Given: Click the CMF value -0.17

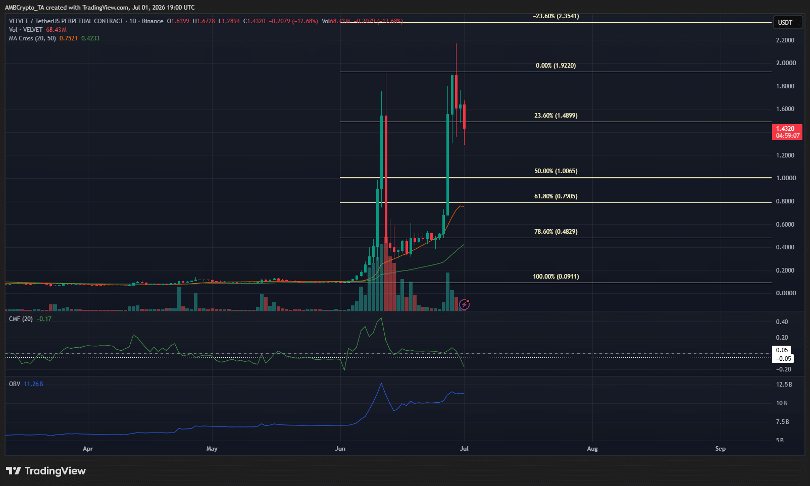Looking at the screenshot, I should tap(44, 319).
